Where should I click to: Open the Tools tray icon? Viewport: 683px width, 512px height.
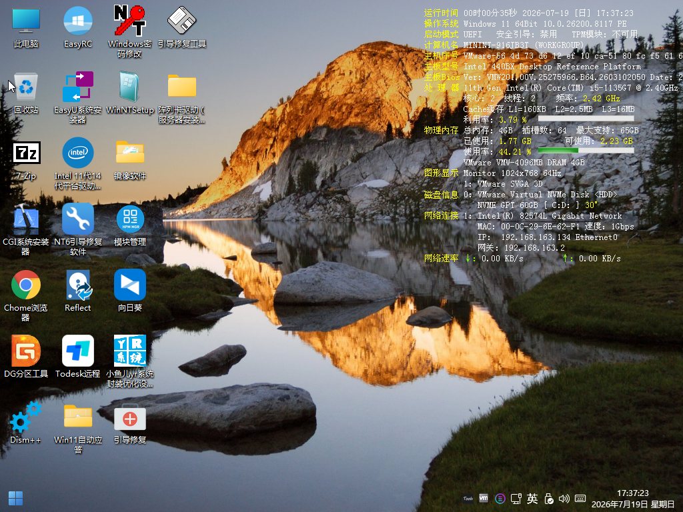(x=468, y=499)
